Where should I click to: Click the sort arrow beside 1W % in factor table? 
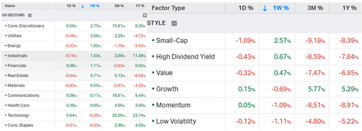(265, 8)
